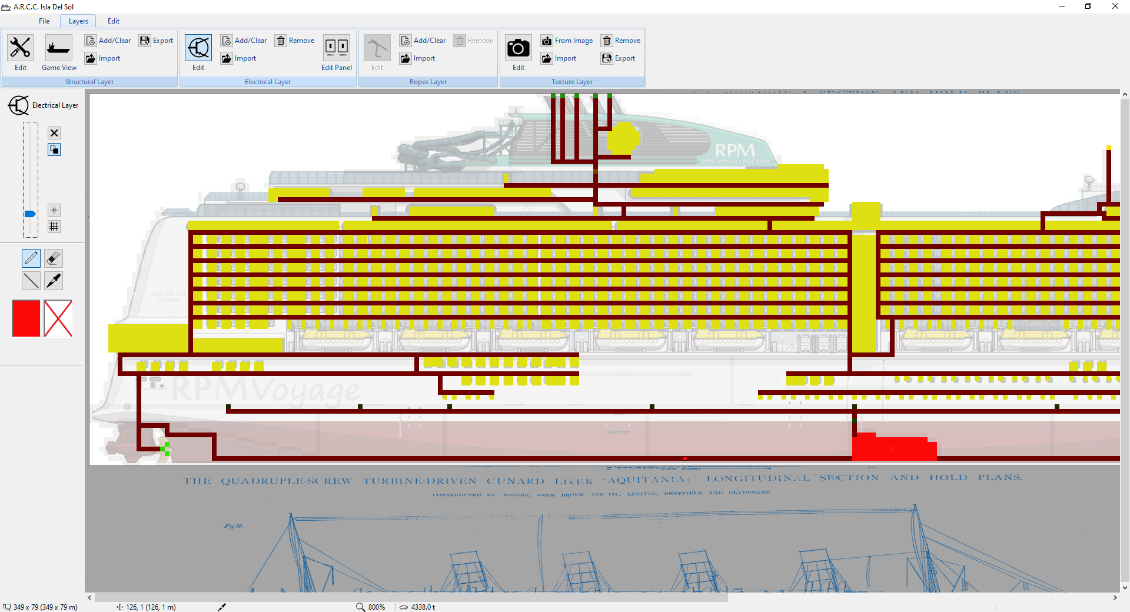Click Texture Layer From Image
The image size is (1130, 612).
(x=567, y=41)
